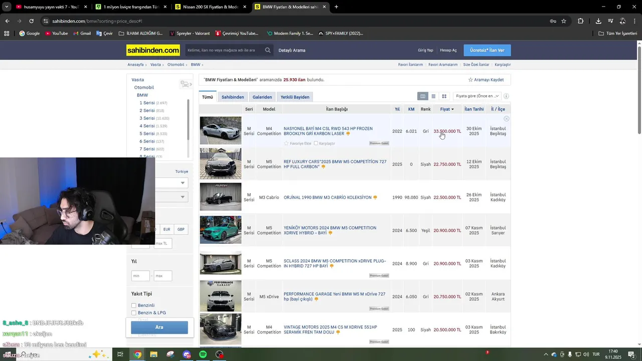Switch to the husamyuyu YouTube browser tab
The image size is (642, 361).
[51, 7]
